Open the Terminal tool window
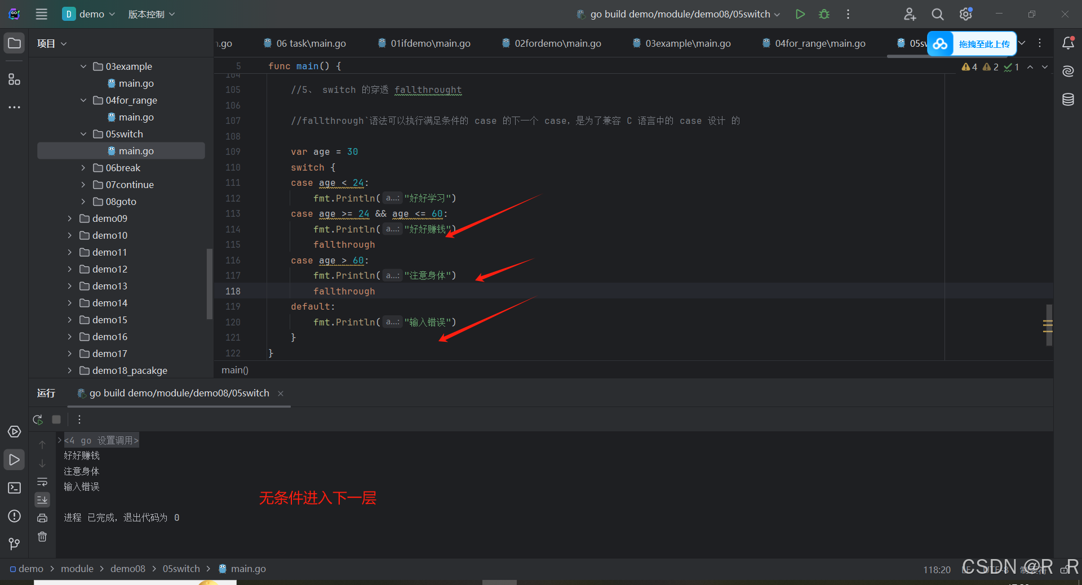Screen dimensions: 1082x585 [x=14, y=488]
